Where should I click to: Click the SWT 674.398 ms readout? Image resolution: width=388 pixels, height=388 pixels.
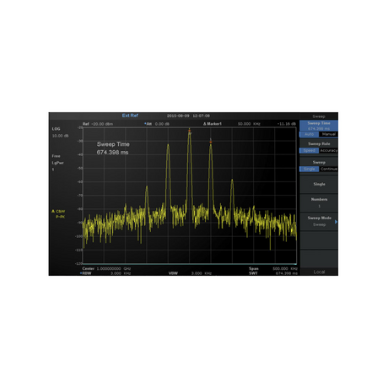[x=273, y=273]
